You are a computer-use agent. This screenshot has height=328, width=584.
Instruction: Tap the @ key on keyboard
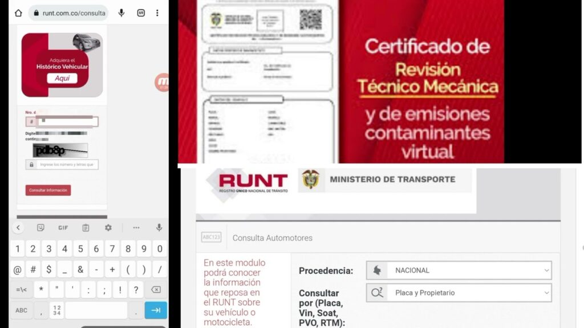(x=17, y=269)
